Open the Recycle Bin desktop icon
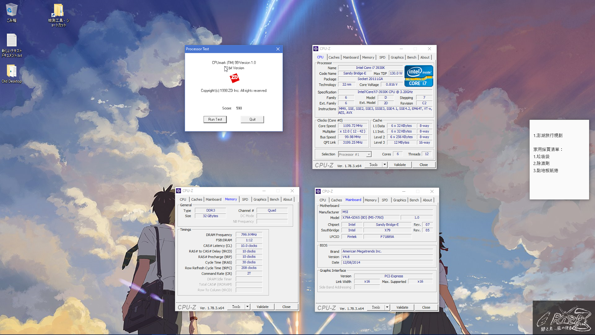Image resolution: width=595 pixels, height=335 pixels. pos(12,13)
